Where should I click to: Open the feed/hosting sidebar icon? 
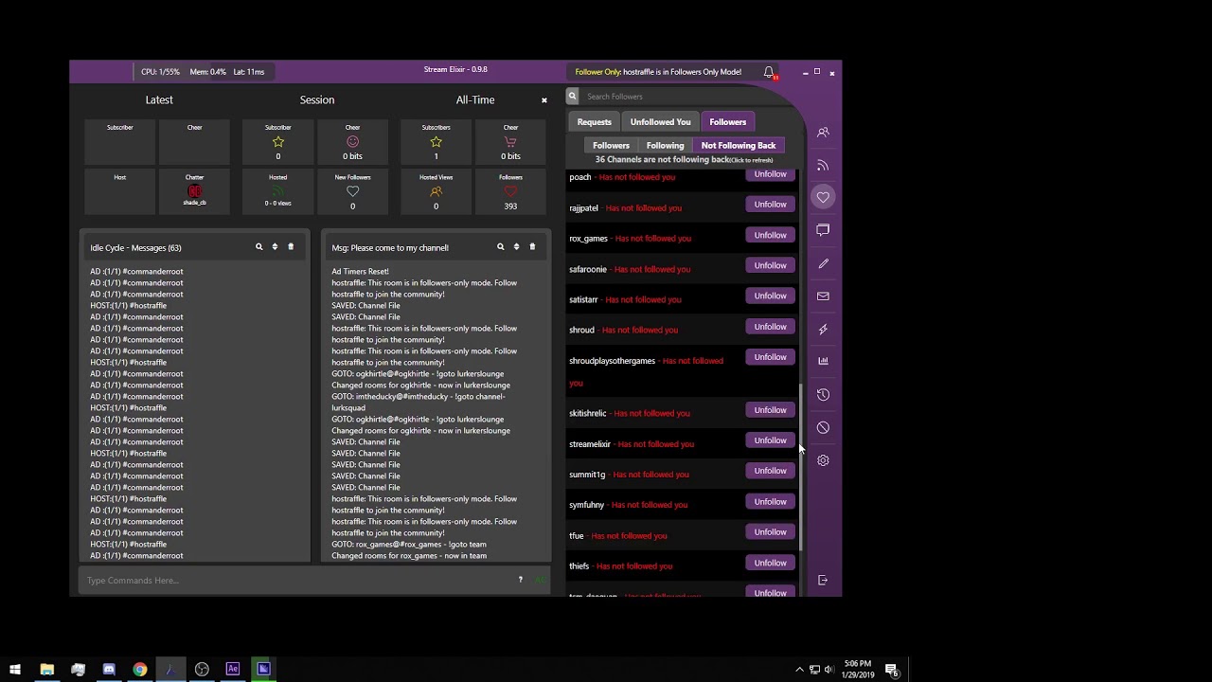823,165
